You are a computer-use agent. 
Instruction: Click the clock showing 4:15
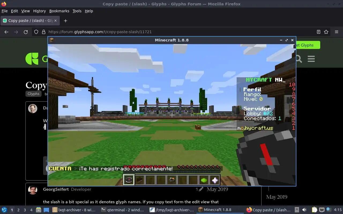[x=338, y=210]
